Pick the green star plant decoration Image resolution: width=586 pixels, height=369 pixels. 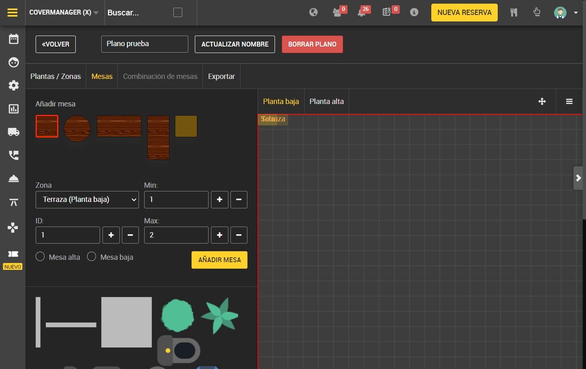pos(220,316)
